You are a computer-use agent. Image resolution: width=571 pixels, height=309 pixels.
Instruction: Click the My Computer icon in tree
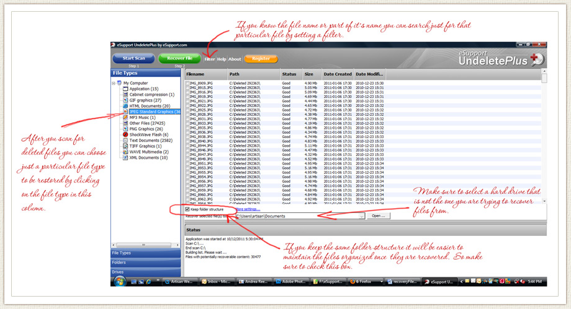tap(119, 83)
